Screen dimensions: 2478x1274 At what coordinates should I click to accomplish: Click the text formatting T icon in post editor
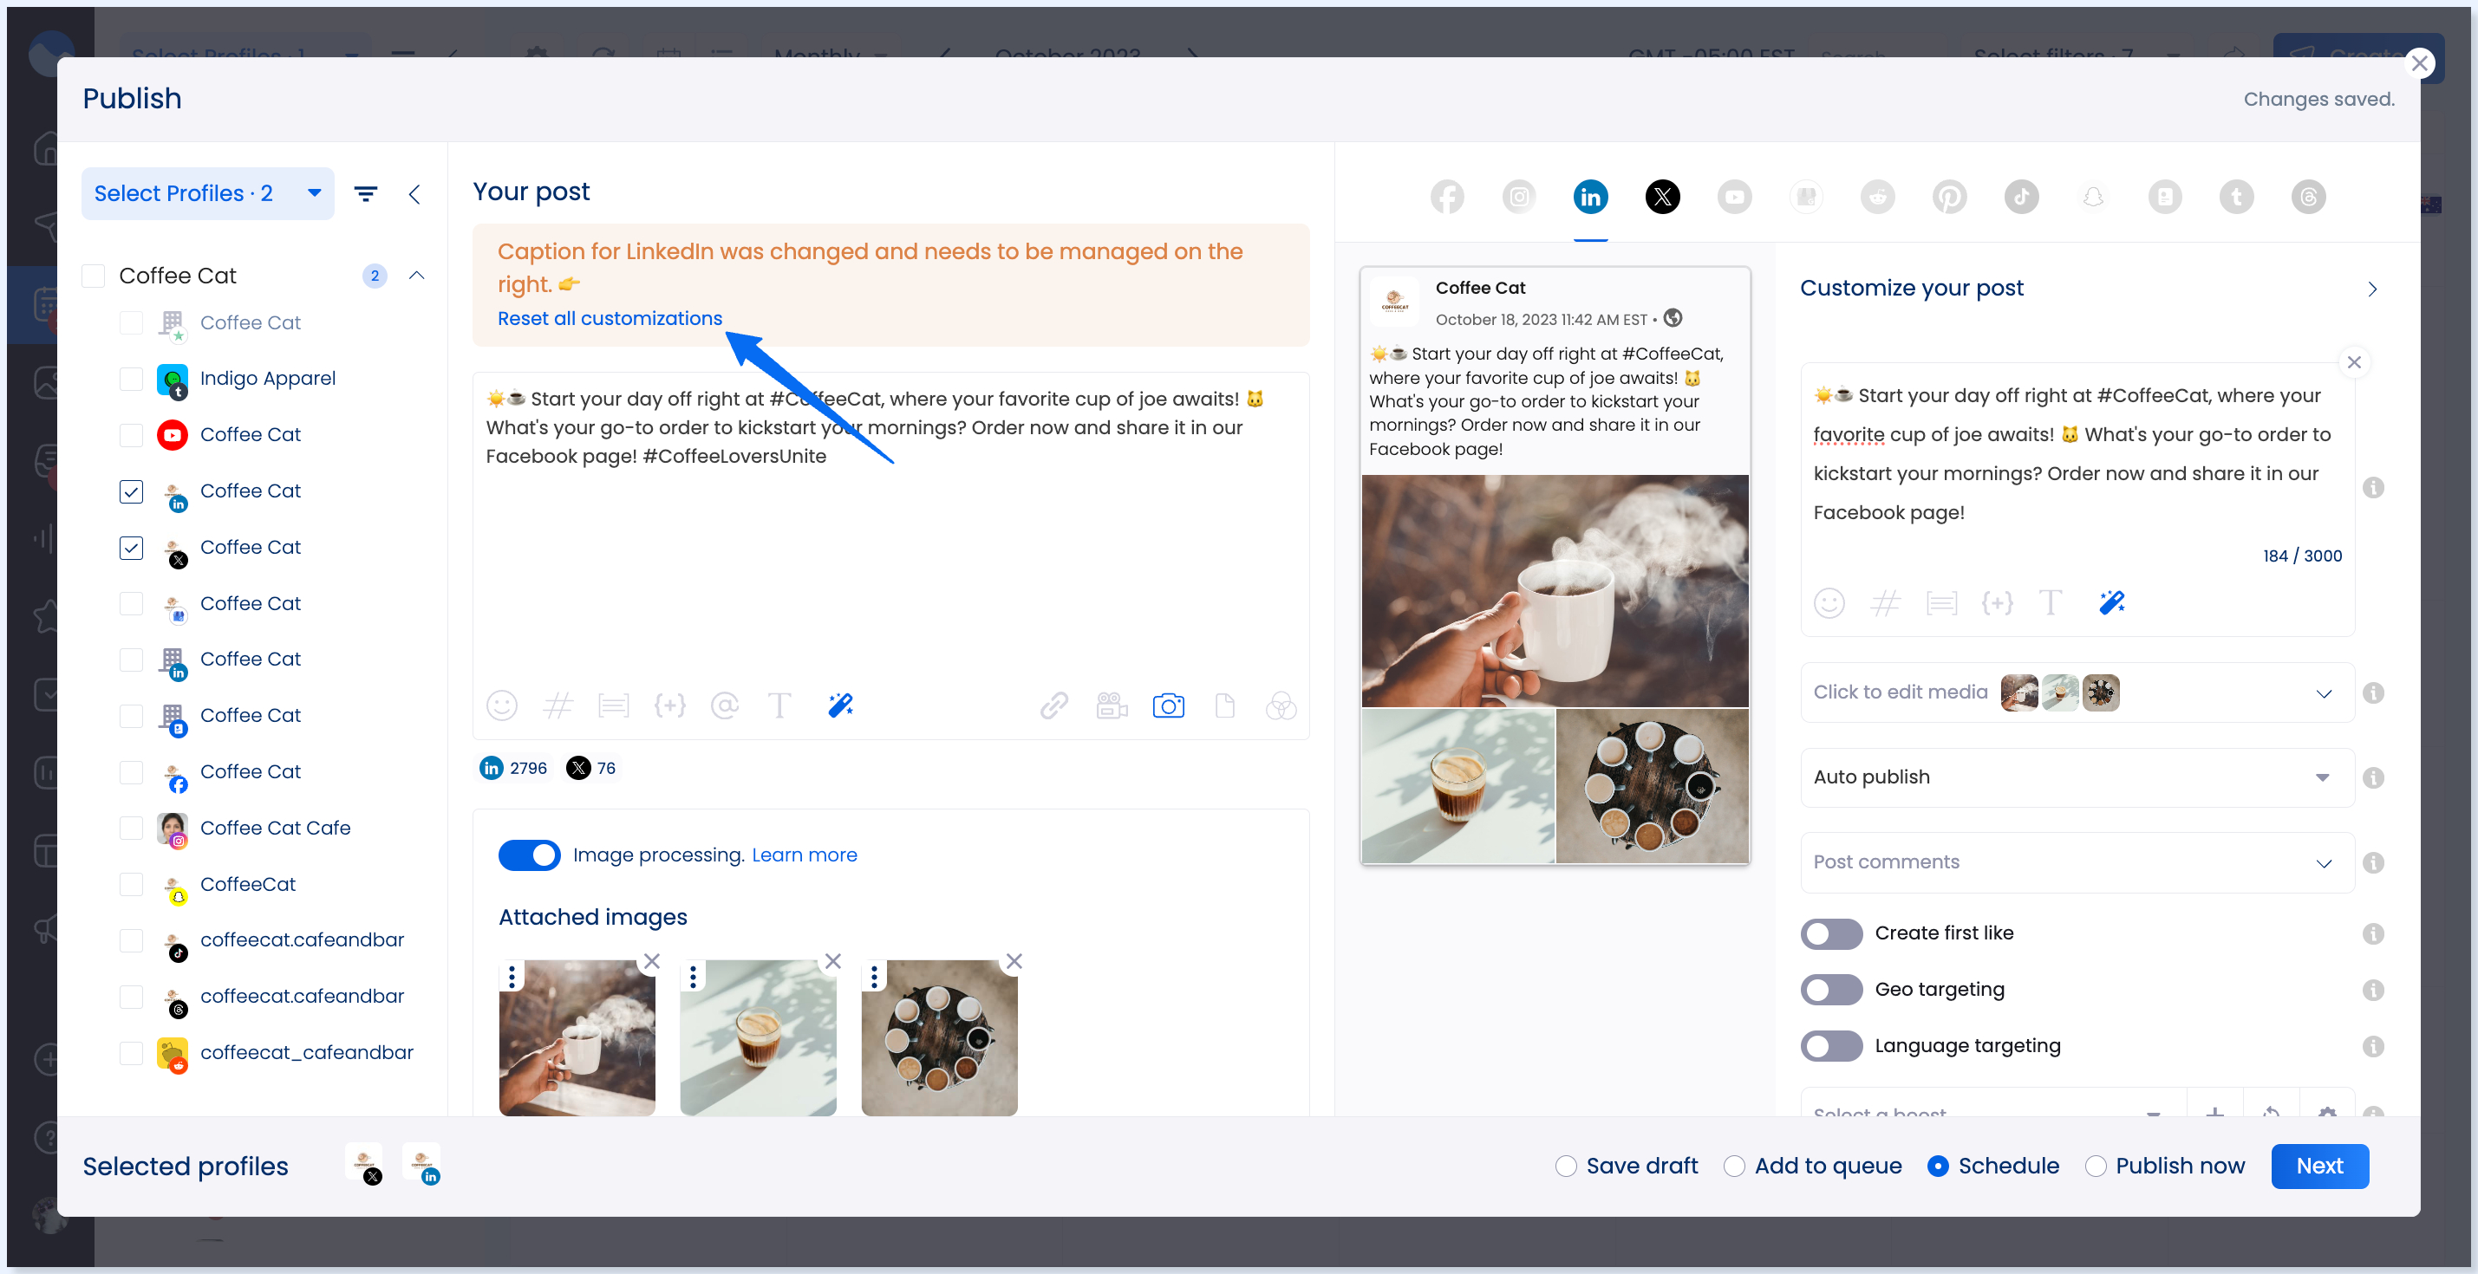click(779, 705)
